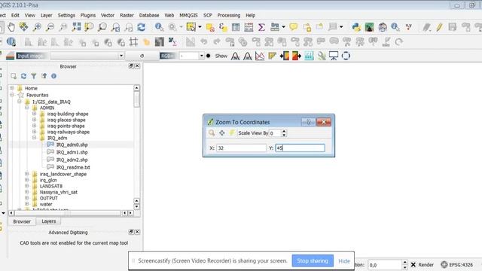Select the iraq-railways-shape folder

(69, 132)
